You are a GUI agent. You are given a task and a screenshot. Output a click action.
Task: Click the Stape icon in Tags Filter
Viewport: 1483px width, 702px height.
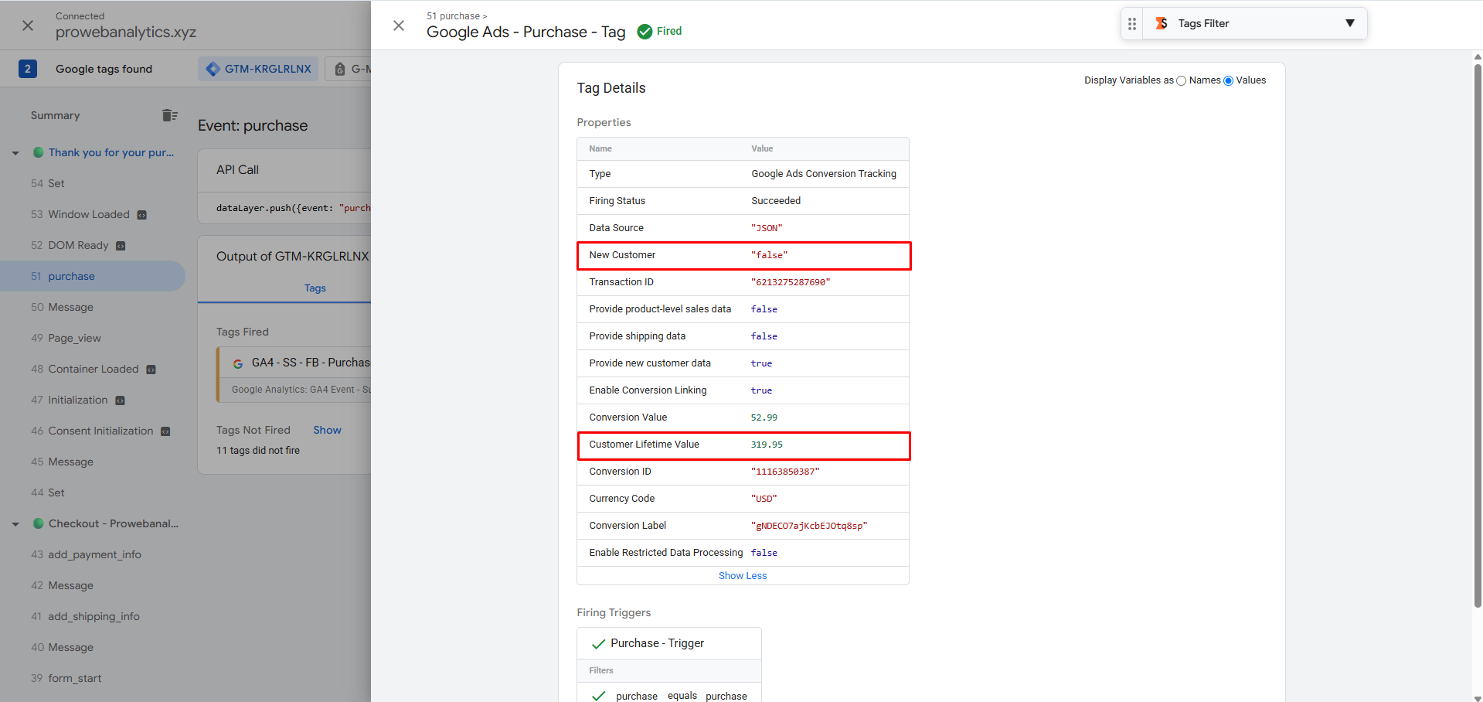click(1162, 24)
